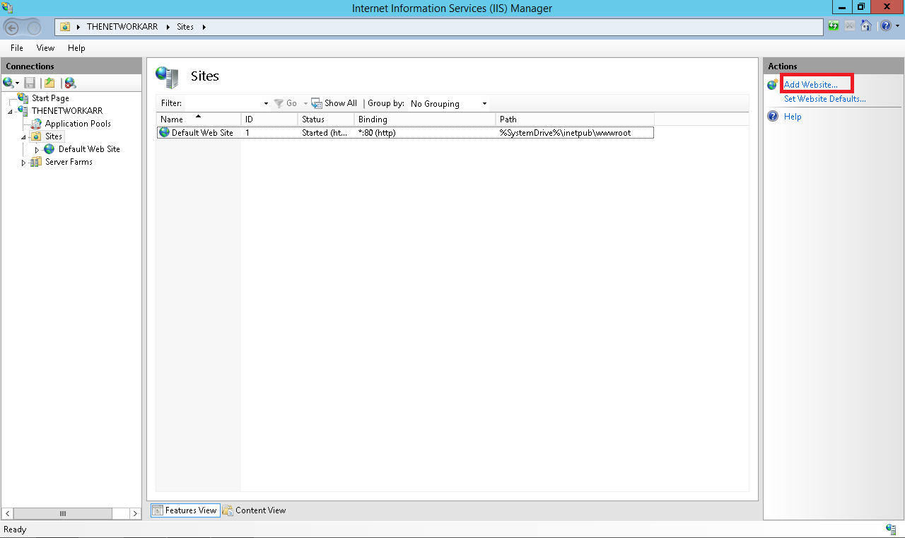The width and height of the screenshot is (905, 538).
Task: Click the Delete Connection icon with red X
Action: click(70, 83)
